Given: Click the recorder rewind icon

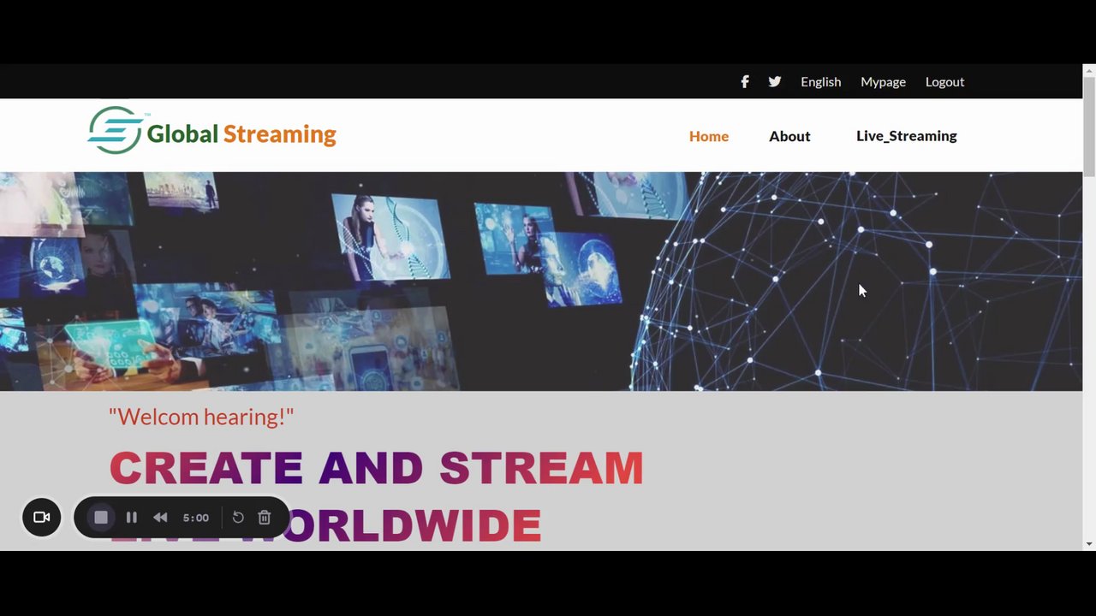Looking at the screenshot, I should coord(160,517).
